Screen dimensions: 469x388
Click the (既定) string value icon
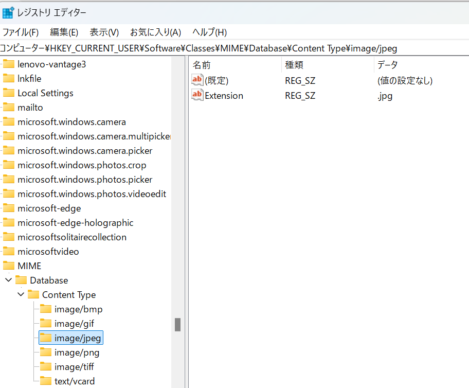(x=197, y=80)
